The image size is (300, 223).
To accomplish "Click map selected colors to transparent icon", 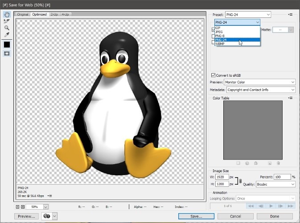I will pos(238,163).
